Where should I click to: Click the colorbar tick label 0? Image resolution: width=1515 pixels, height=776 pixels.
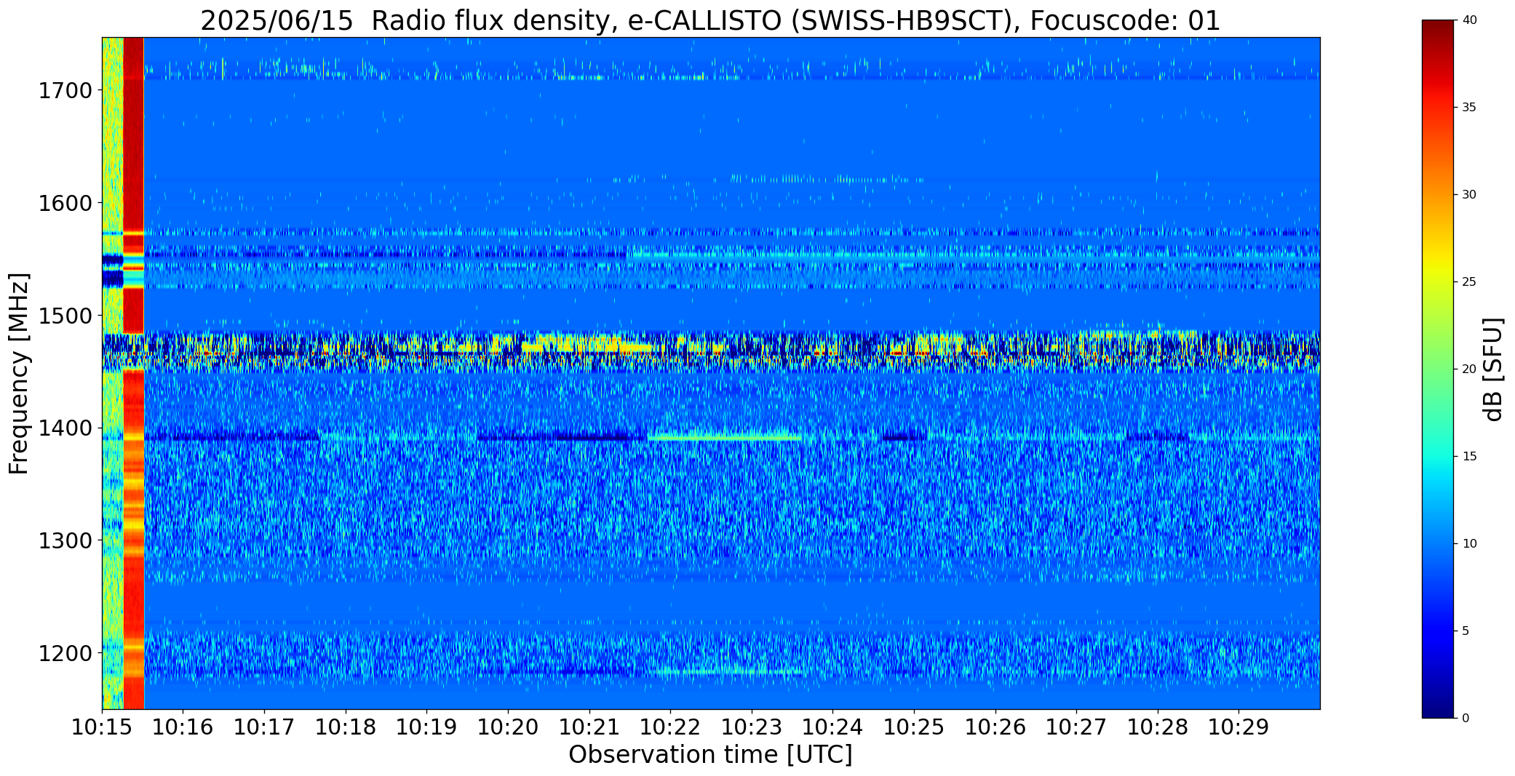pyautogui.click(x=1466, y=719)
